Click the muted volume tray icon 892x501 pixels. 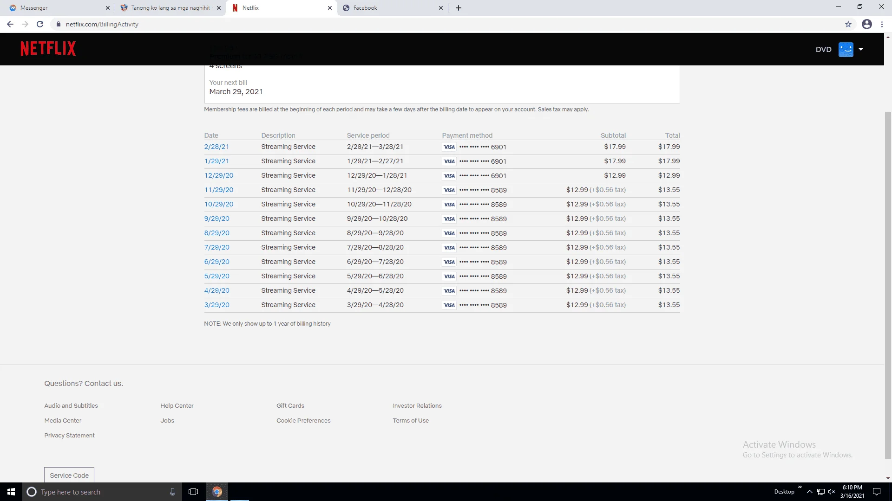832,492
